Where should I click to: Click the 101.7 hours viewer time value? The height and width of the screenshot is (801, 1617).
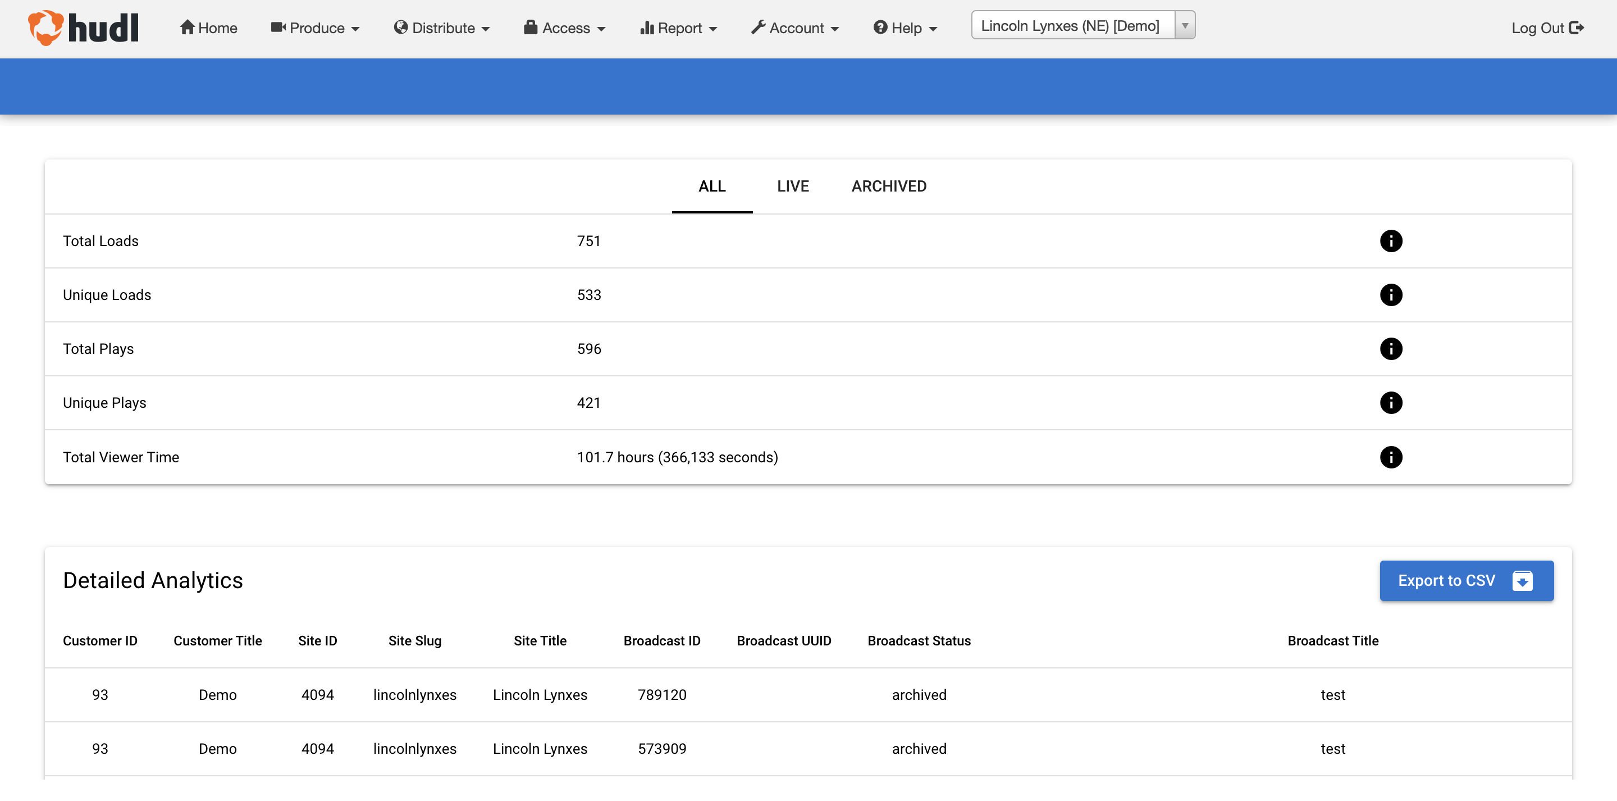point(677,457)
